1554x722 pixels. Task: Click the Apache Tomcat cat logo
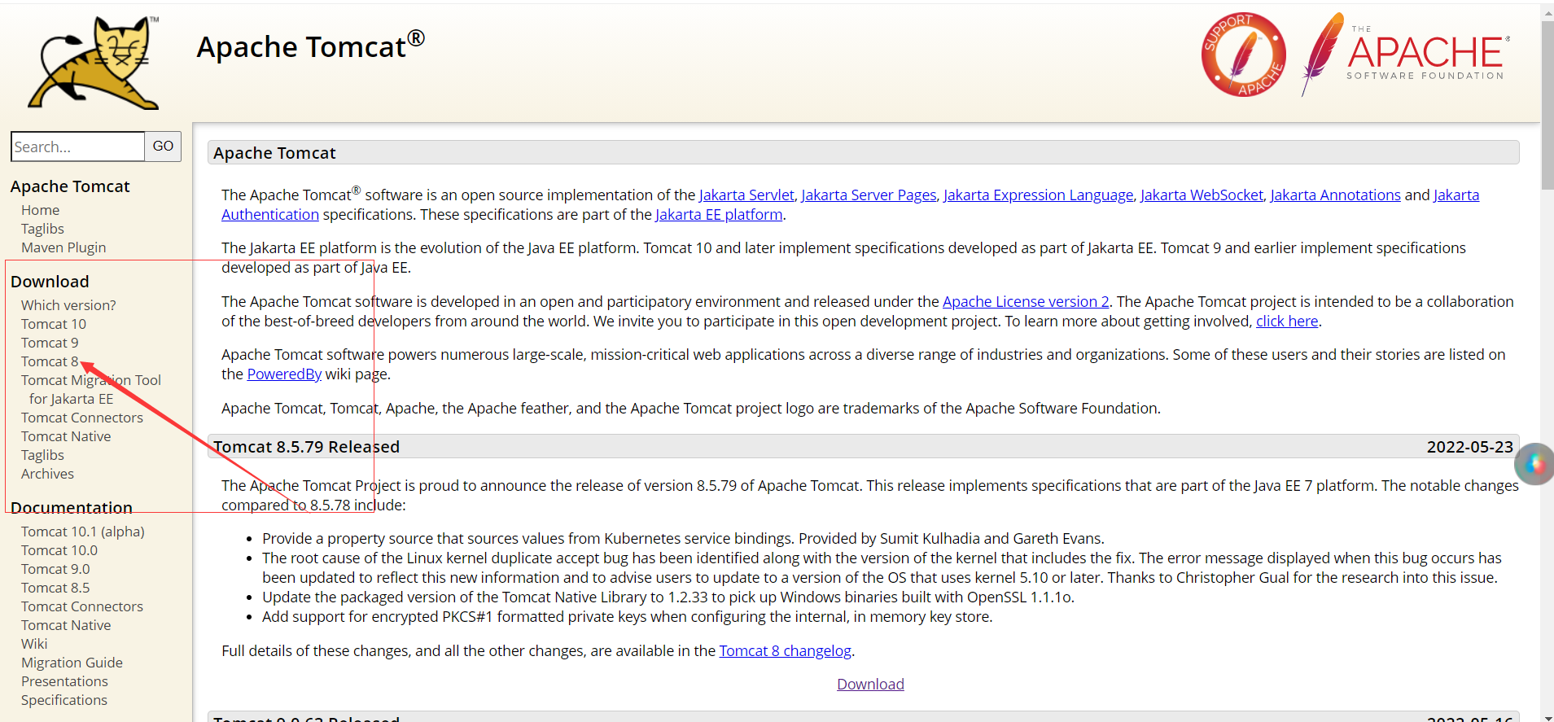coord(94,63)
